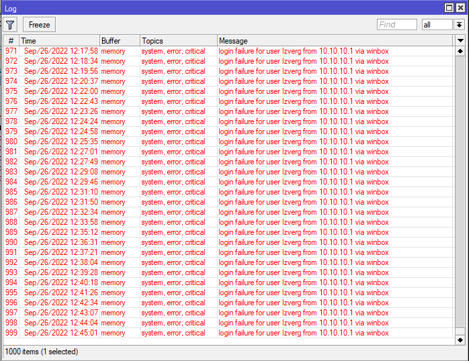Select log row number 999
This screenshot has width=469, height=361.
pyautogui.click(x=11, y=333)
